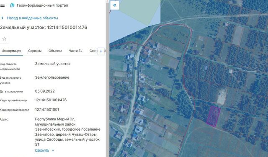Switch to the Информация tab
The height and width of the screenshot is (157, 268).
point(11,51)
